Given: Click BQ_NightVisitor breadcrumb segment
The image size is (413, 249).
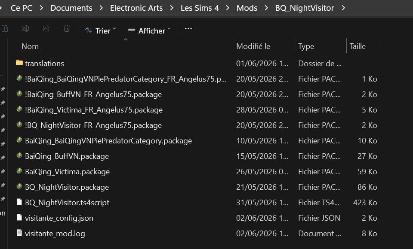Looking at the screenshot, I should 305,8.
